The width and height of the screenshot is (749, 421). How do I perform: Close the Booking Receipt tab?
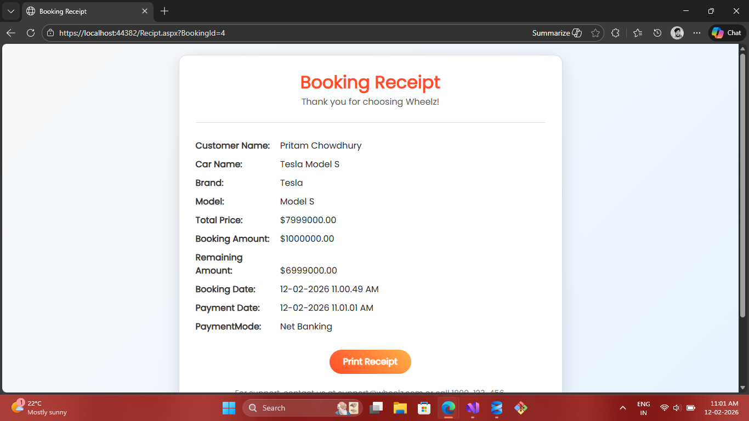pos(145,11)
